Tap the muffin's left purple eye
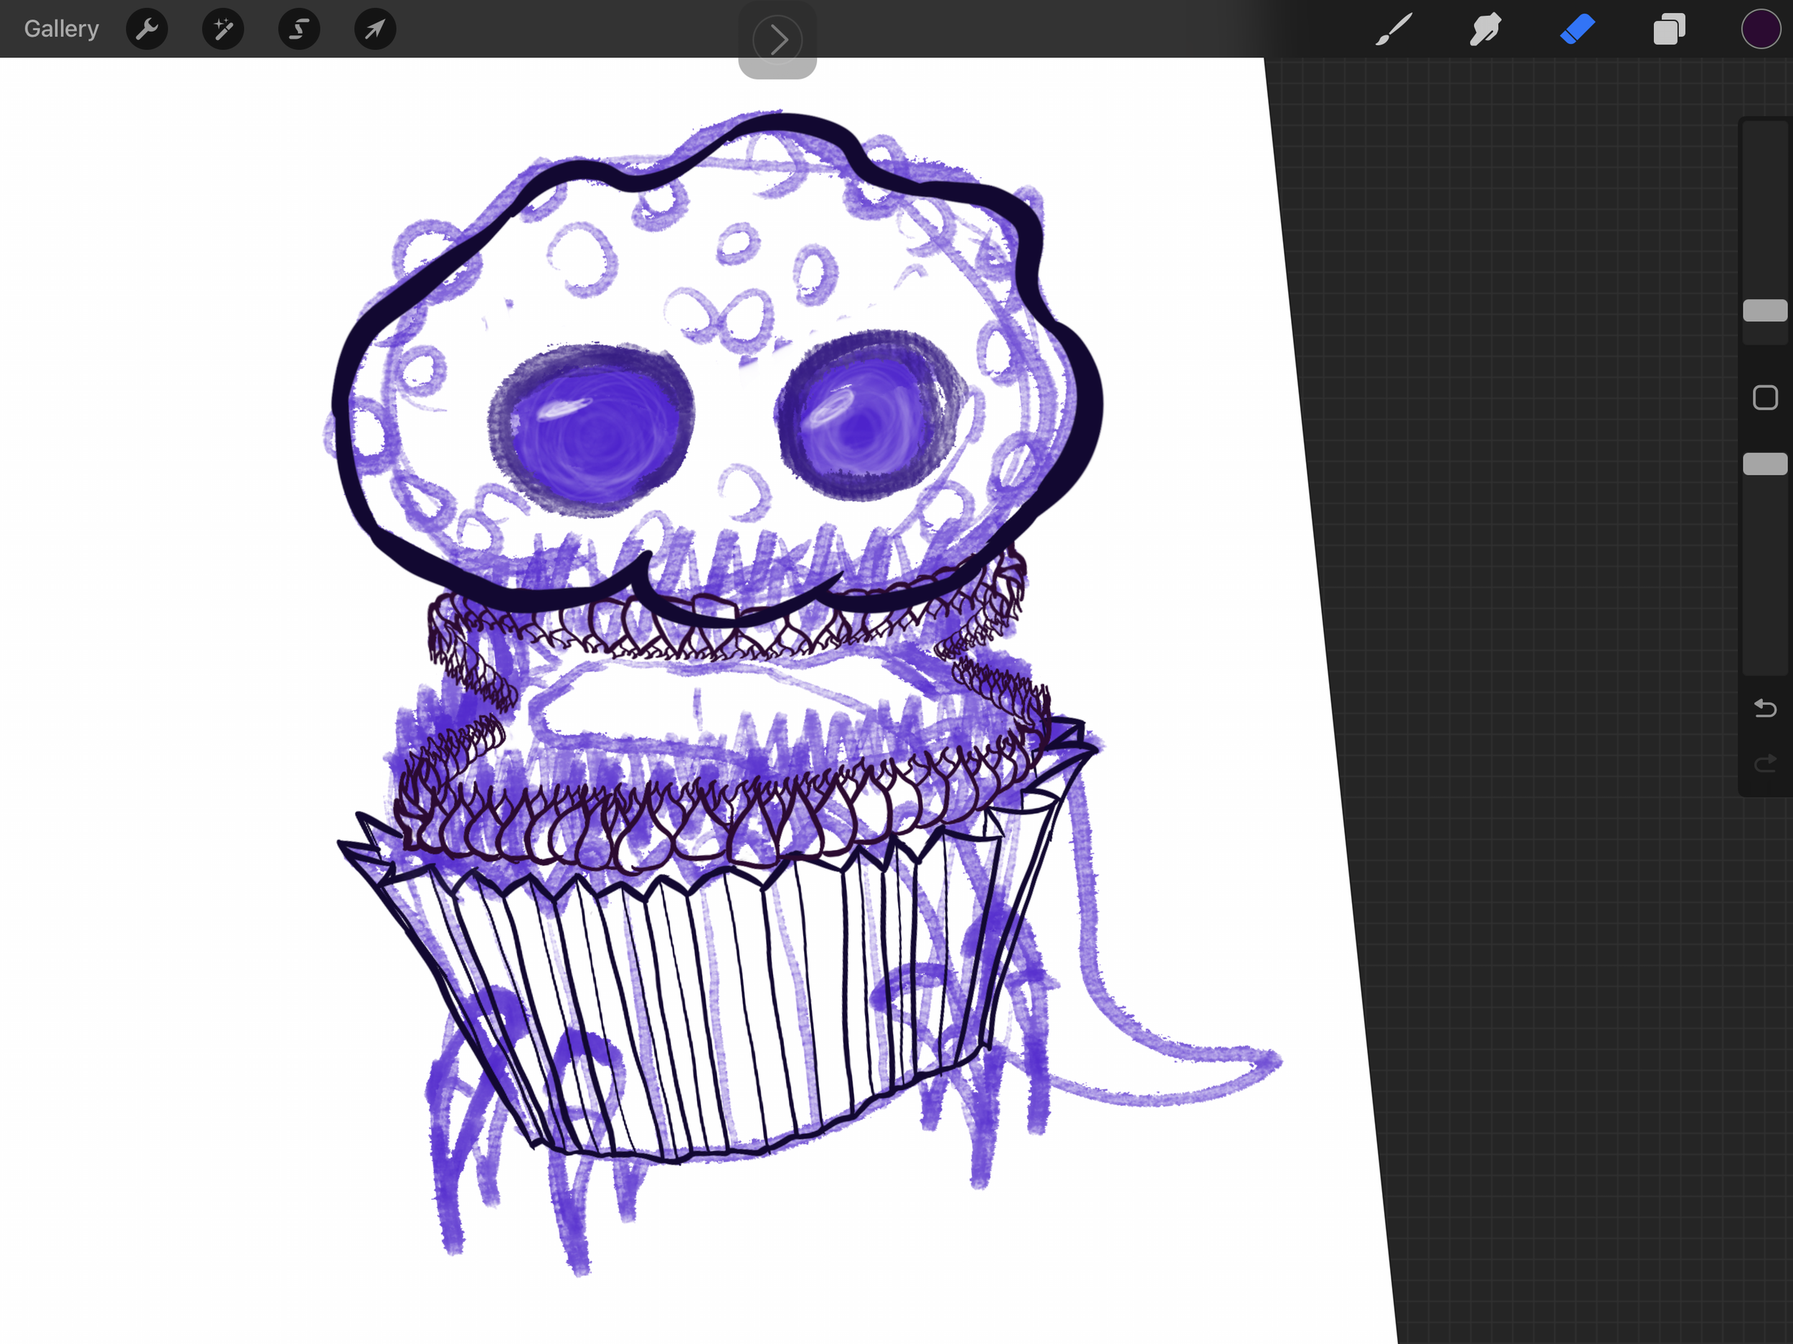1793x1344 pixels. pyautogui.click(x=594, y=430)
